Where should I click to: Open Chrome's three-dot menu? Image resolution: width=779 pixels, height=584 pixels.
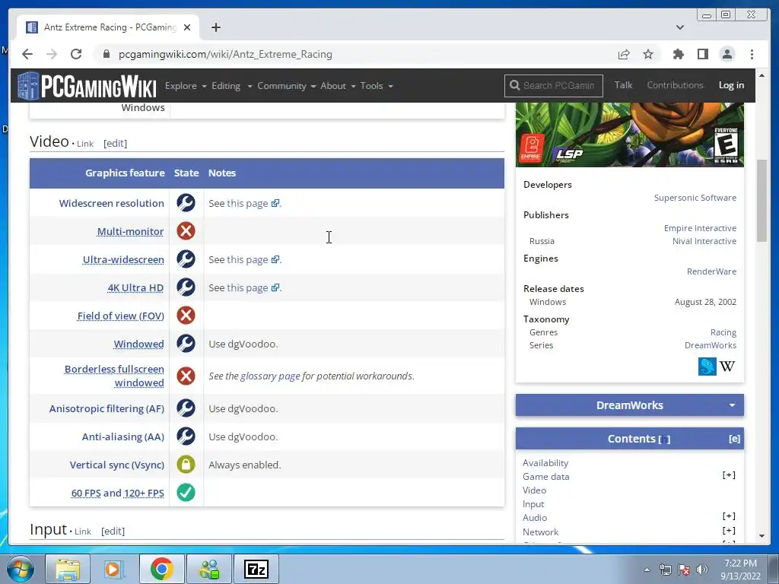coord(752,54)
